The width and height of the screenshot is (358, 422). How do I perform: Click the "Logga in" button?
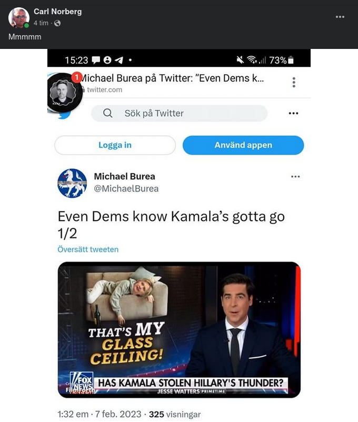(x=115, y=145)
